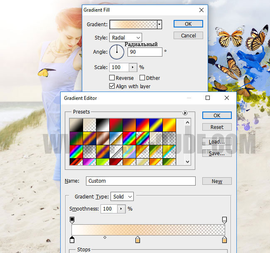This screenshot has width=270, height=253.
Task: Enable the Reverse checkbox
Action: 112,78
